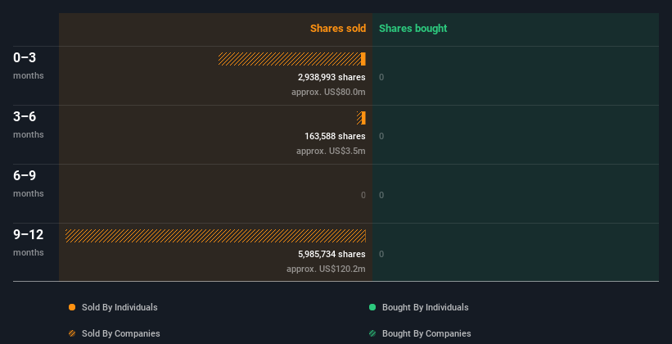Click the shares bought 0 in 9–12 months row

pos(381,254)
